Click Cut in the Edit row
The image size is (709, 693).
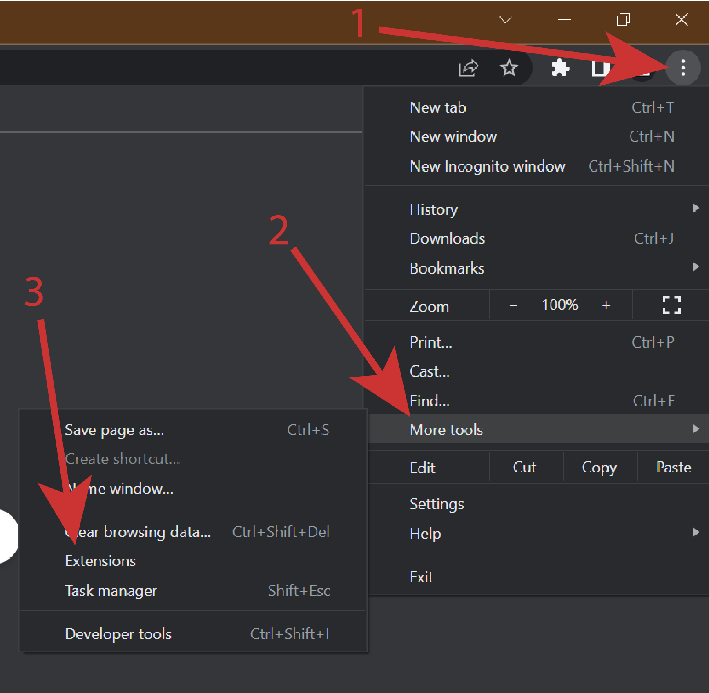(x=524, y=467)
